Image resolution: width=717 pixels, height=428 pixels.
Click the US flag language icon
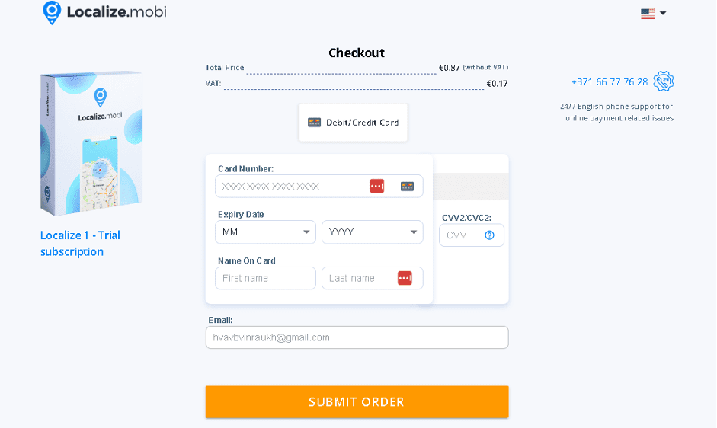pyautogui.click(x=648, y=14)
